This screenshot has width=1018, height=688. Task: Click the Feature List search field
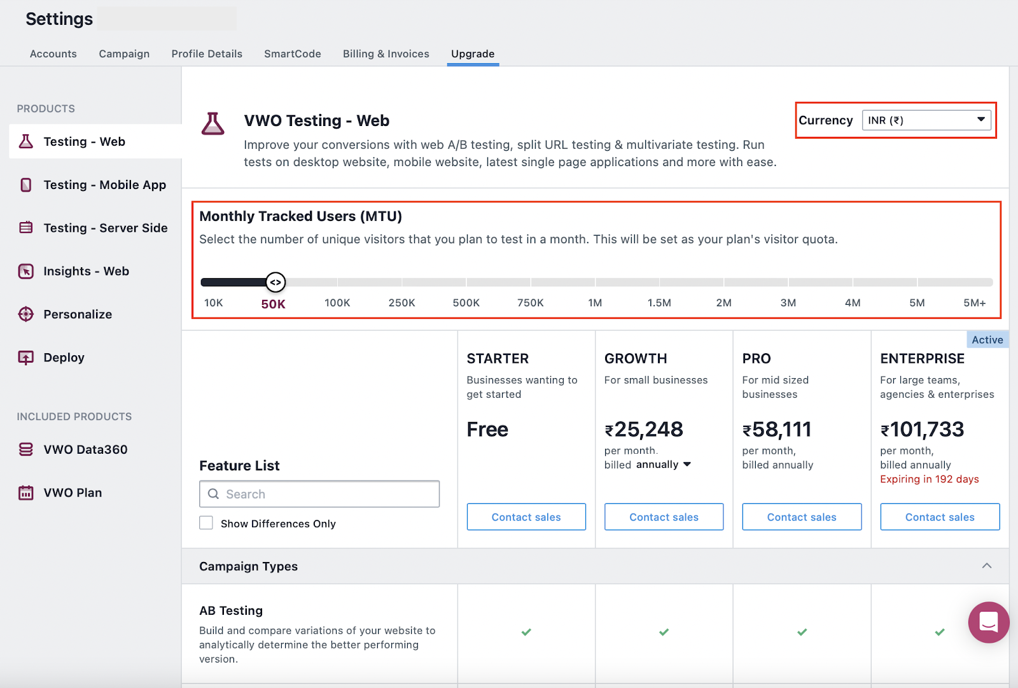click(x=319, y=494)
